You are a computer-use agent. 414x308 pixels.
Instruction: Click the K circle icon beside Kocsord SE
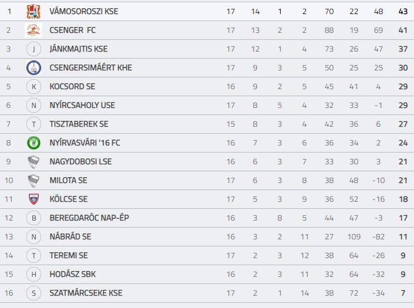pos(34,86)
